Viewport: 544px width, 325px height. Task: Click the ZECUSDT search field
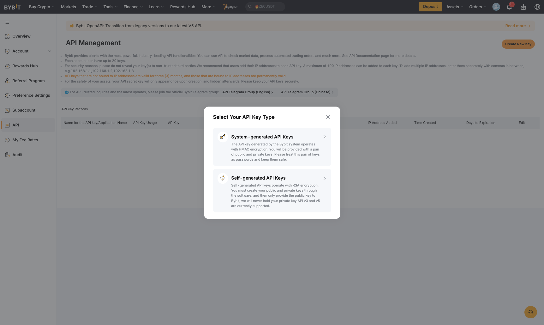tap(267, 6)
